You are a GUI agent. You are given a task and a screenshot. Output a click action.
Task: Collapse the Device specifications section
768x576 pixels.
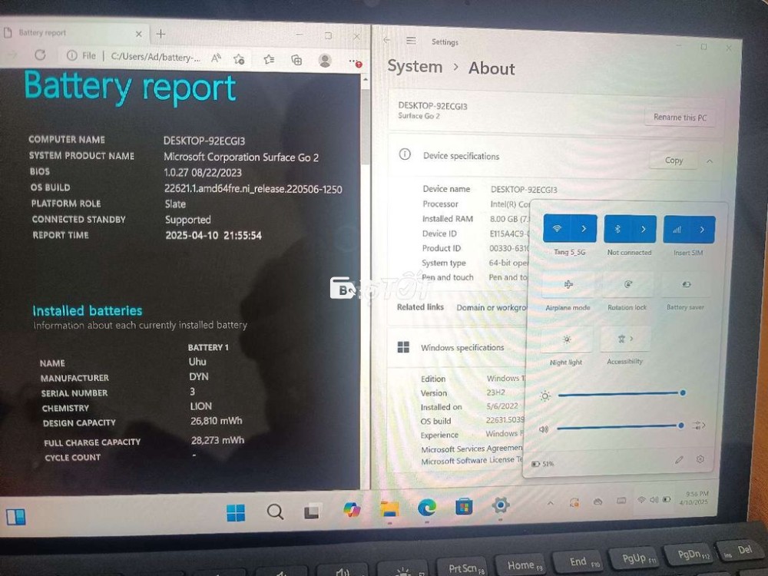(x=709, y=161)
